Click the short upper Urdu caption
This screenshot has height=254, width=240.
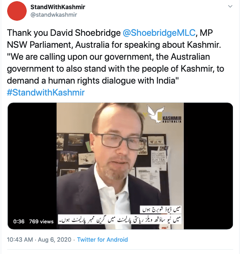(x=160, y=210)
